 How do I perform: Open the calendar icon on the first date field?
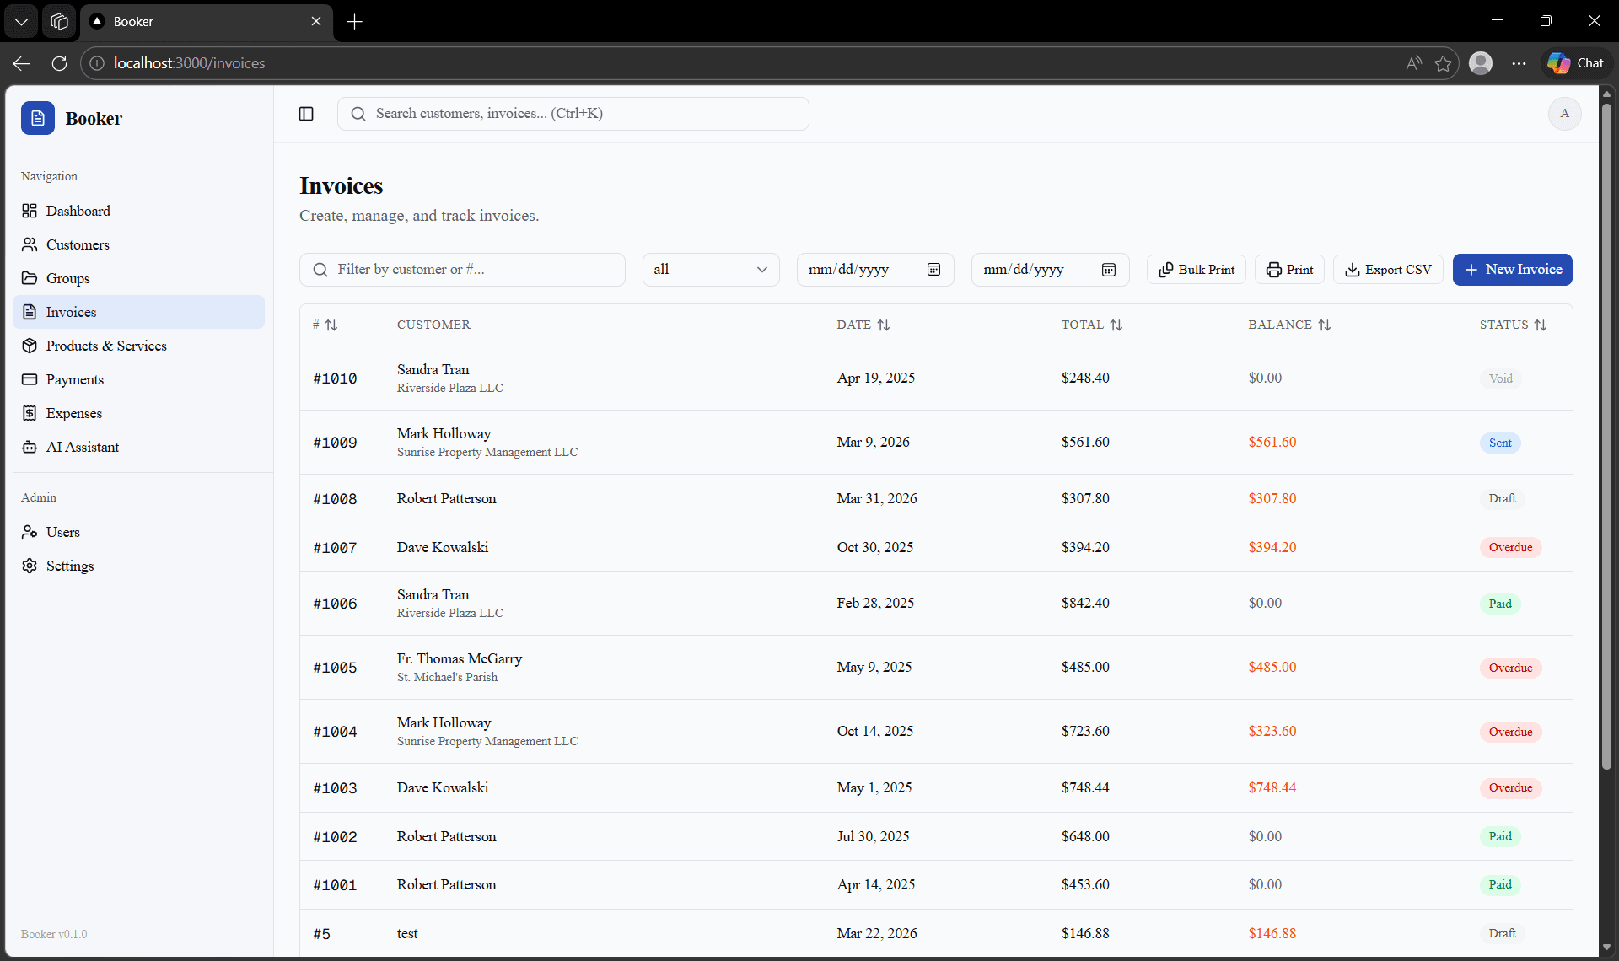(x=933, y=269)
